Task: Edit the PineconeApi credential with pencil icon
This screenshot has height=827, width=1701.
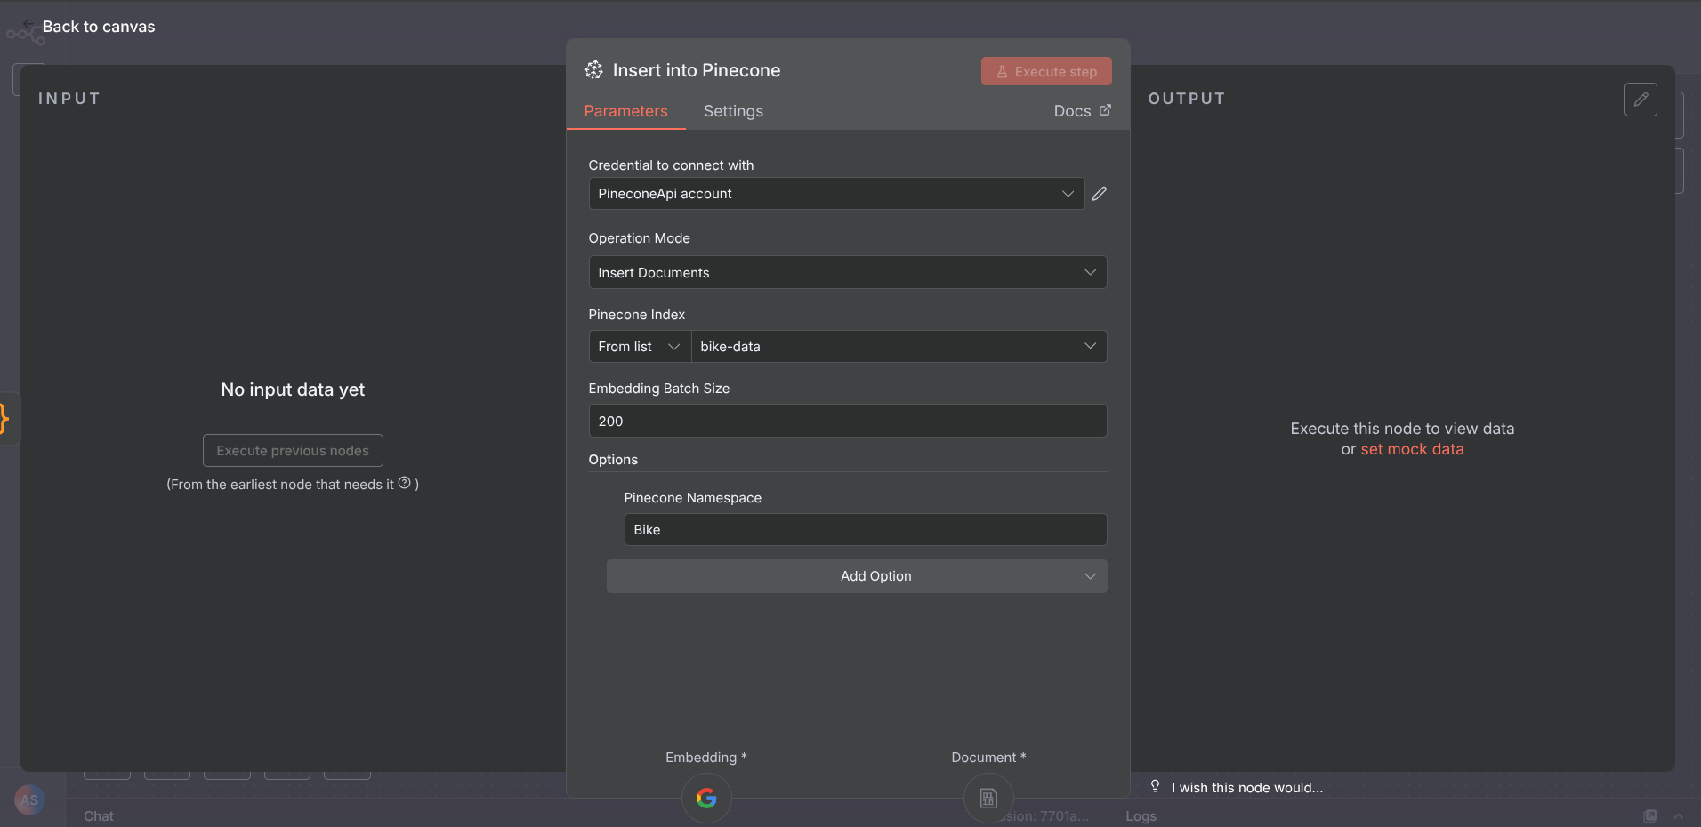Action: pos(1100,194)
